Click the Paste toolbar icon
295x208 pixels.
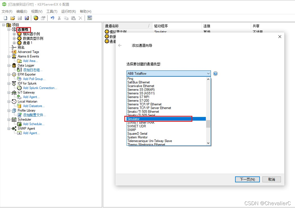pyautogui.click(x=73, y=18)
